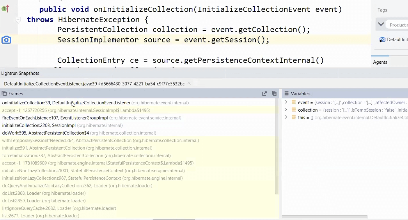This screenshot has height=220, width=408.
Task: Select the DefaultInitializeCollectionEventListener.java:39 snapshot tab
Action: (94, 84)
